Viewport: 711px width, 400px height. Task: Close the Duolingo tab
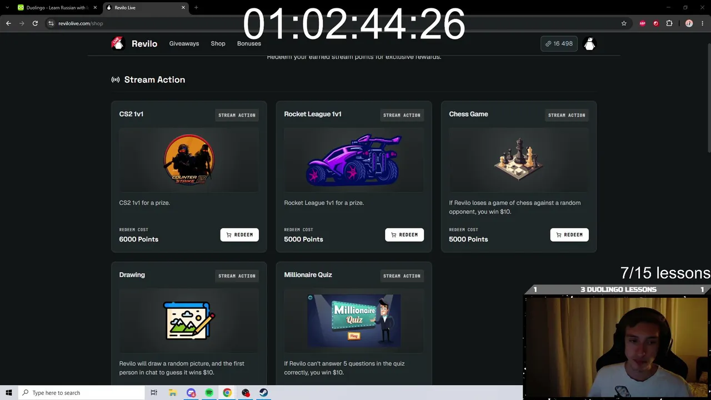pos(95,8)
